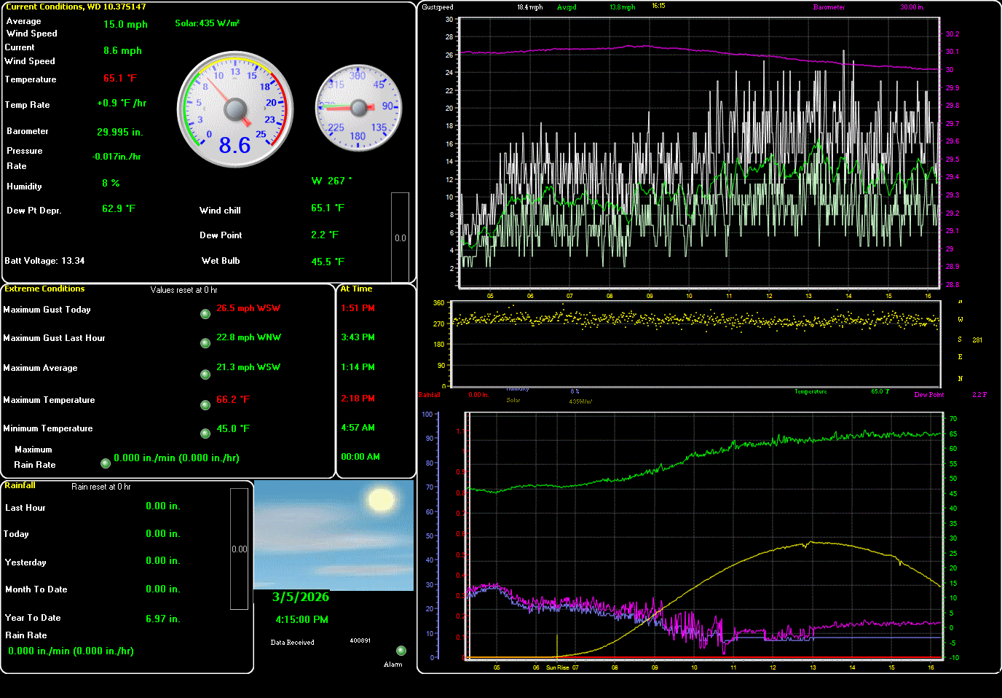The width and height of the screenshot is (1002, 698).
Task: Click the rainfall bar gauge showing 0.00
Action: point(239,549)
